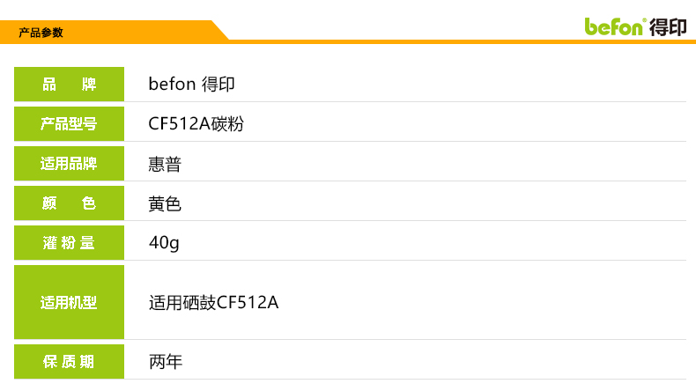The width and height of the screenshot is (696, 391).
Task: Click the 40g powder amount value
Action: pyautogui.click(x=164, y=243)
